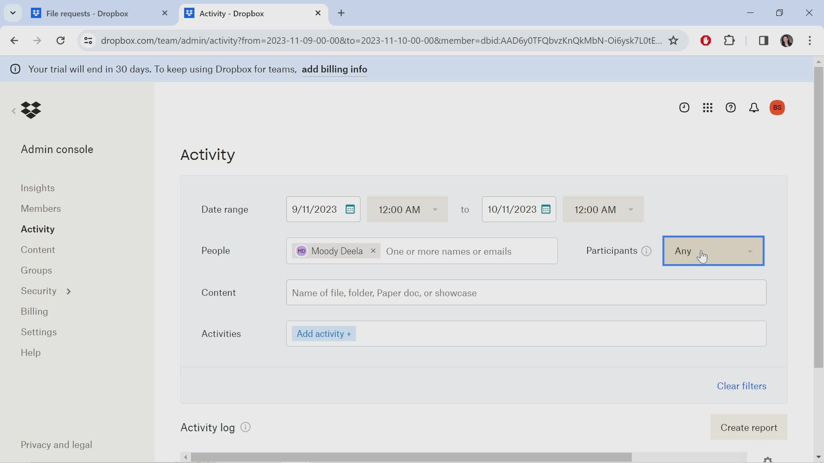Switch to File requests - Dropbox tab
824x463 pixels.
coord(87,13)
